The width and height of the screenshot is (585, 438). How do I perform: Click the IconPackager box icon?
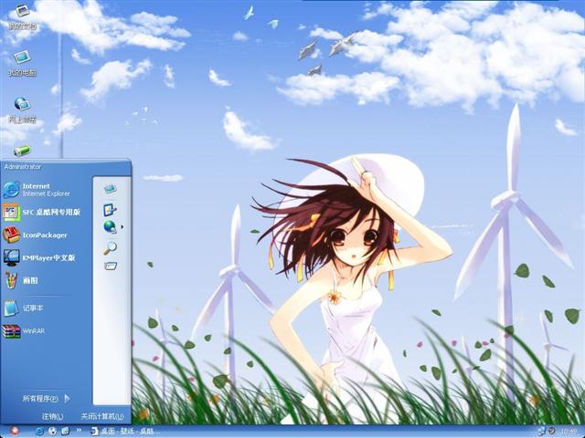(11, 235)
